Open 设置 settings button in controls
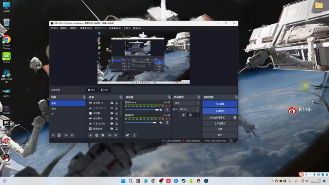 (x=220, y=129)
